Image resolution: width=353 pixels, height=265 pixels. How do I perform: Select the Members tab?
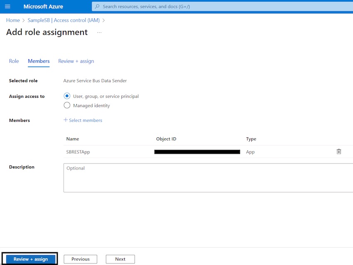click(x=38, y=61)
